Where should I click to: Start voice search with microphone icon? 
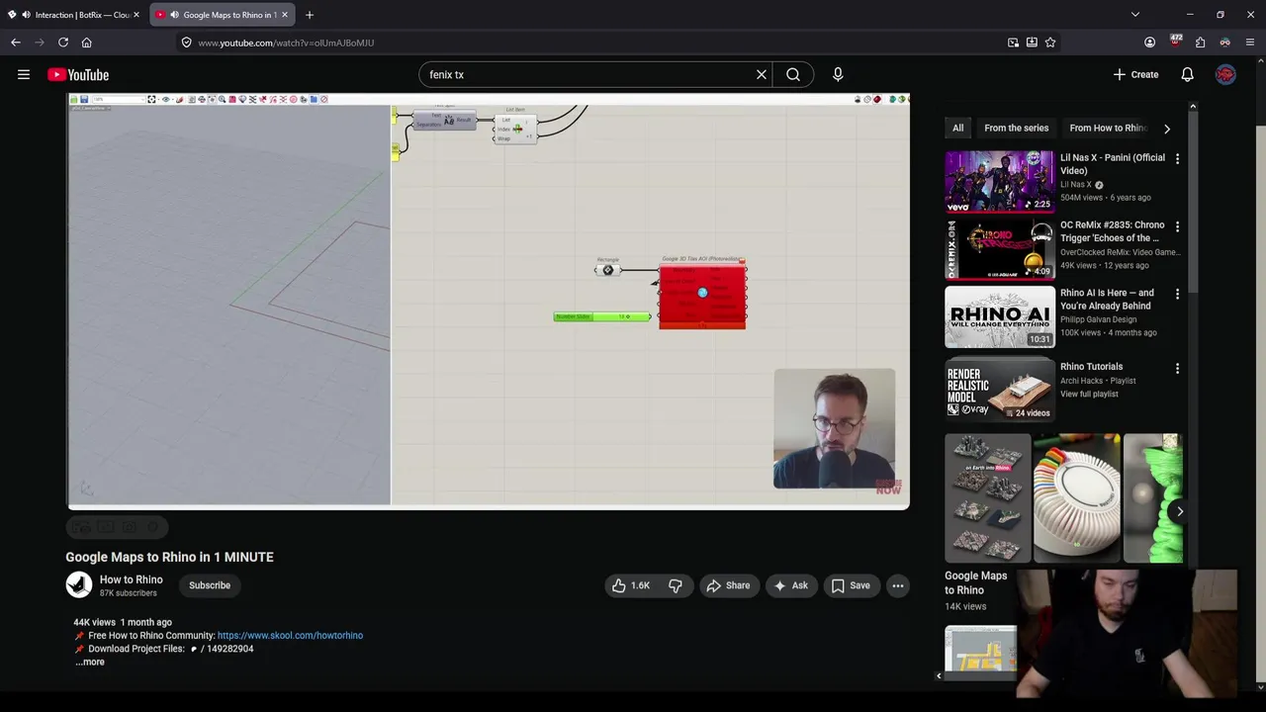pyautogui.click(x=838, y=74)
